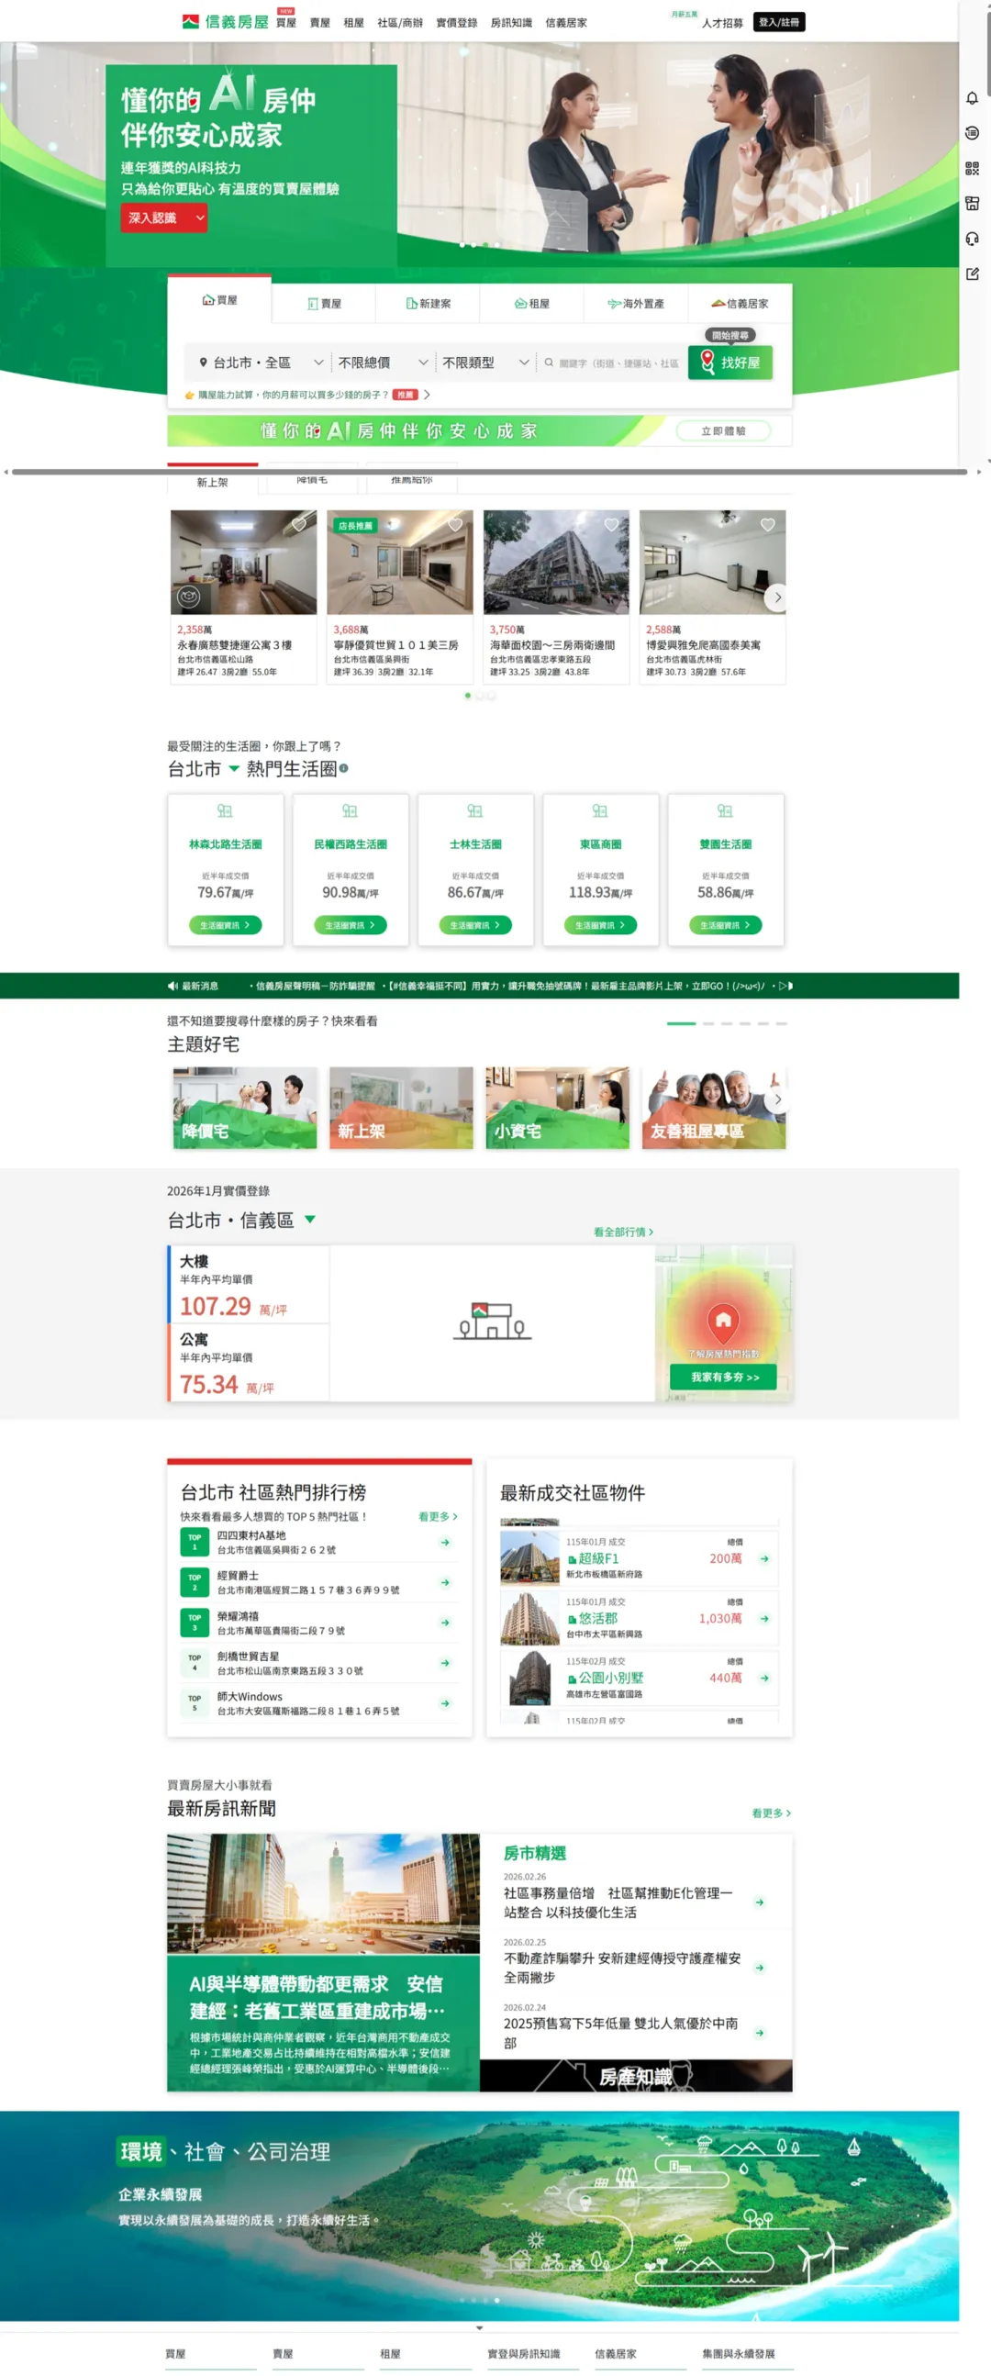Select the 信義居家 search tab
The height and width of the screenshot is (2376, 991).
(x=740, y=304)
